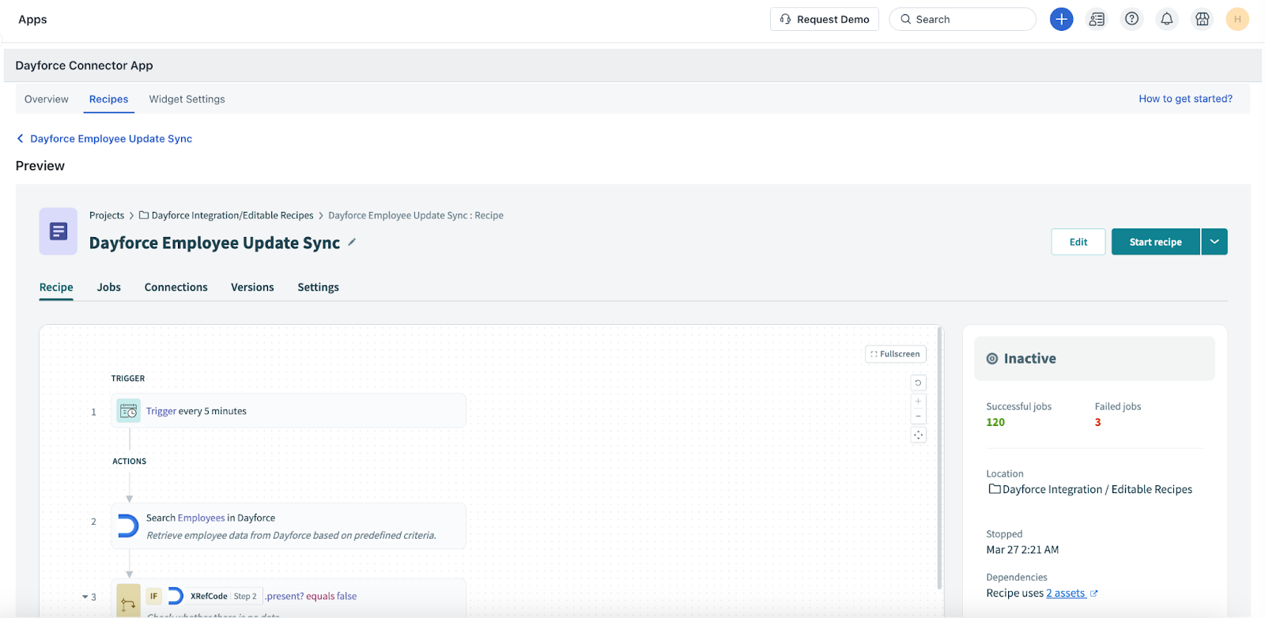Open the help question mark icon
The image size is (1265, 618).
click(1132, 19)
